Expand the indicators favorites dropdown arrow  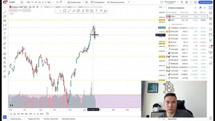(83, 2)
